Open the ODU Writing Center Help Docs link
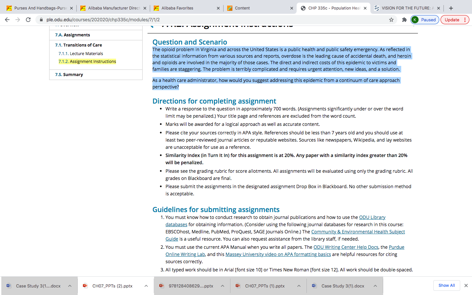The height and width of the screenshot is (295, 472). click(346, 247)
